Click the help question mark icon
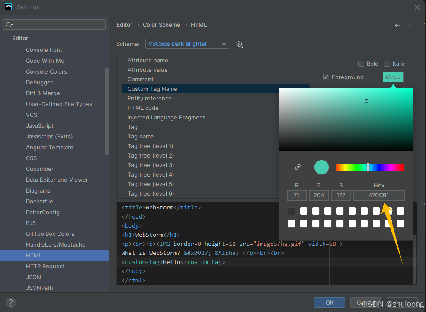The width and height of the screenshot is (426, 312). coord(11,302)
